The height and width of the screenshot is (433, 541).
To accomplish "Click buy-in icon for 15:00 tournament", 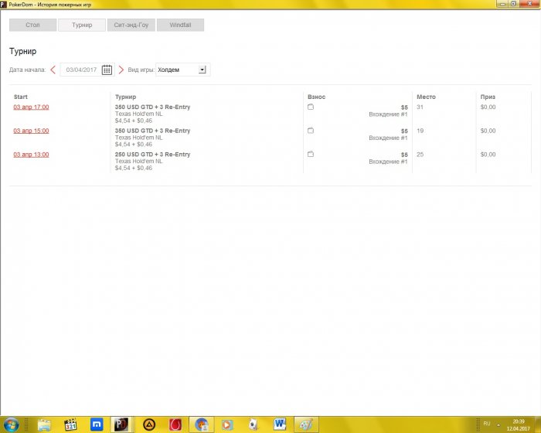I will pyautogui.click(x=311, y=131).
